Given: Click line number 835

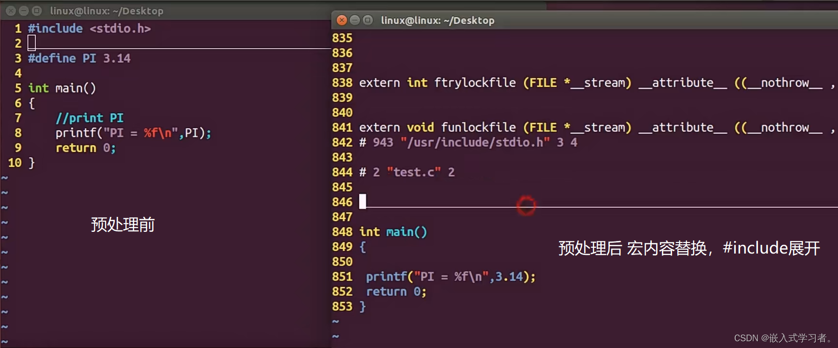Looking at the screenshot, I should pyautogui.click(x=342, y=38).
